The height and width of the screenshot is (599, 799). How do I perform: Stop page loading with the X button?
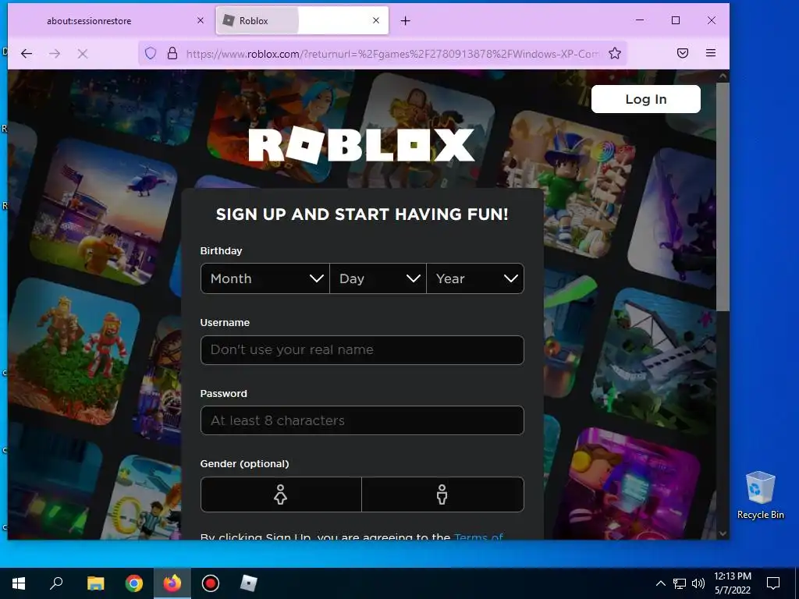pyautogui.click(x=83, y=54)
